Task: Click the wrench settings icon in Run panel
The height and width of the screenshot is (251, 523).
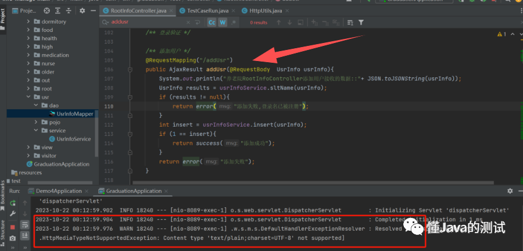Action: coord(13,214)
